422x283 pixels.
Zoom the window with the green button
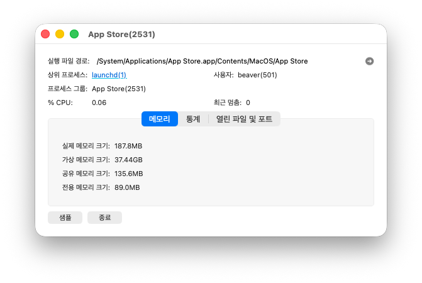(x=74, y=34)
